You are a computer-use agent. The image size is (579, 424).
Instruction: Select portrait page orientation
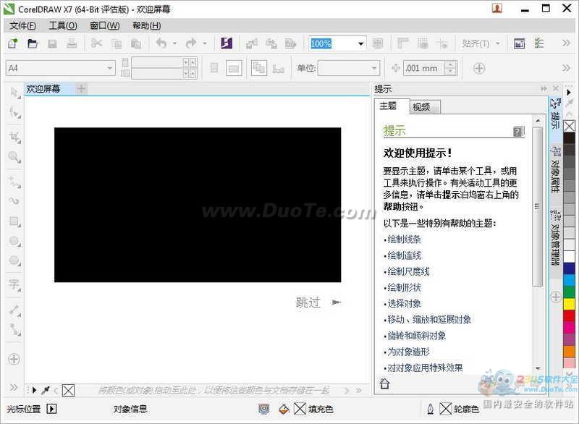pos(214,68)
